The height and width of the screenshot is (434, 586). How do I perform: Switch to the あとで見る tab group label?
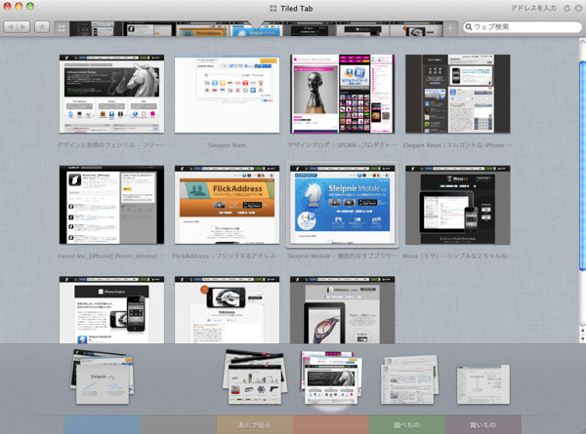click(x=255, y=426)
